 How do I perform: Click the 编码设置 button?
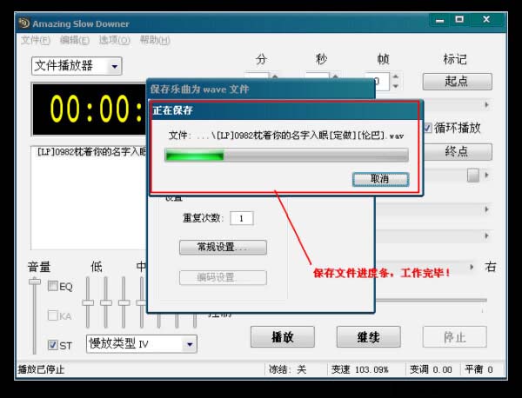point(223,277)
